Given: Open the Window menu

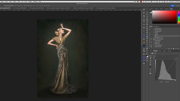Looking at the screenshot, I should 35,2.
